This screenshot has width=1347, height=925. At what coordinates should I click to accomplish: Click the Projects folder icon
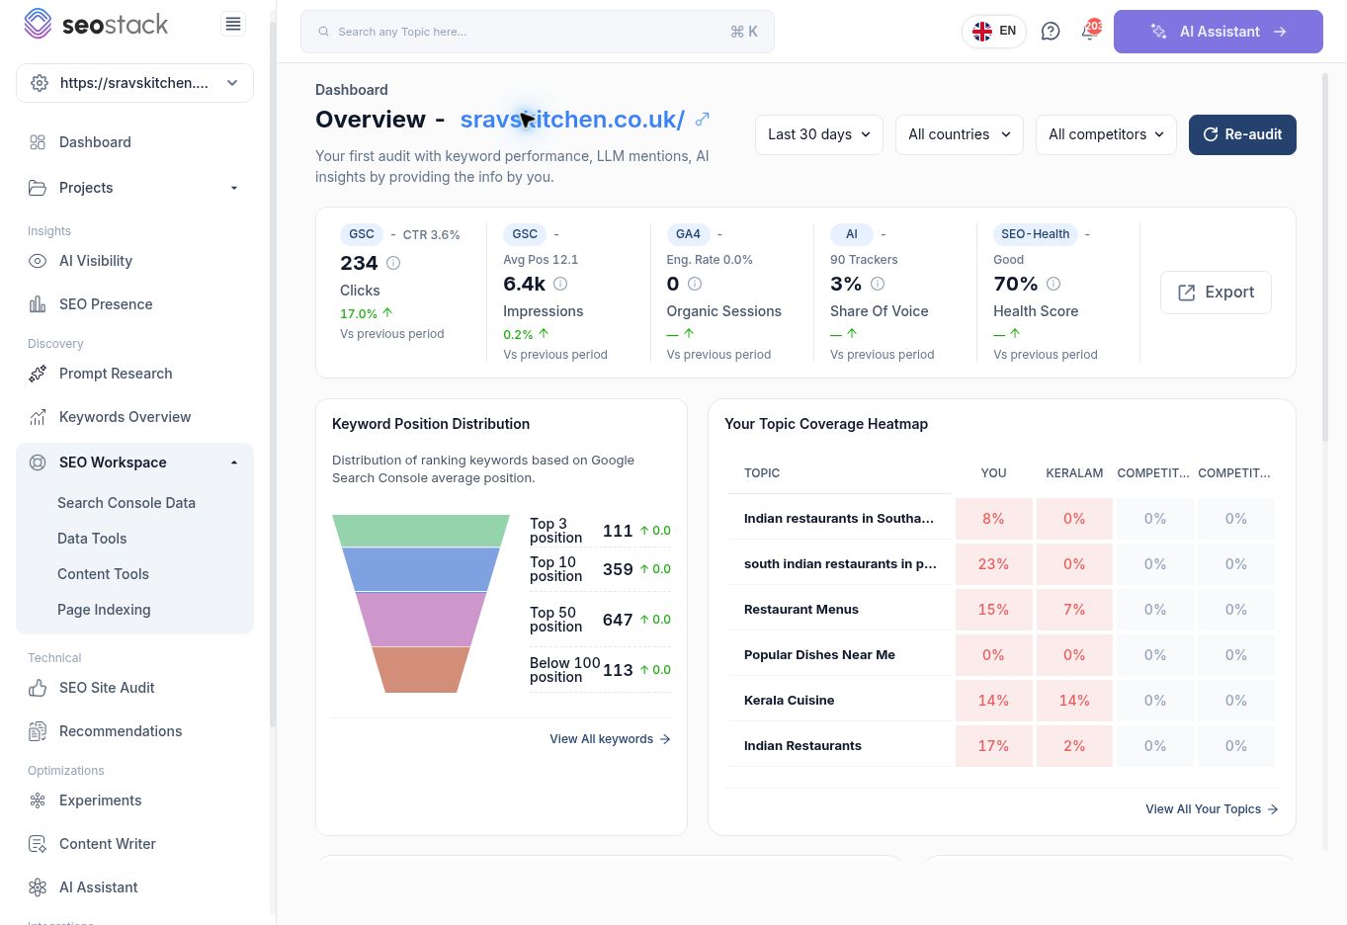(x=38, y=188)
